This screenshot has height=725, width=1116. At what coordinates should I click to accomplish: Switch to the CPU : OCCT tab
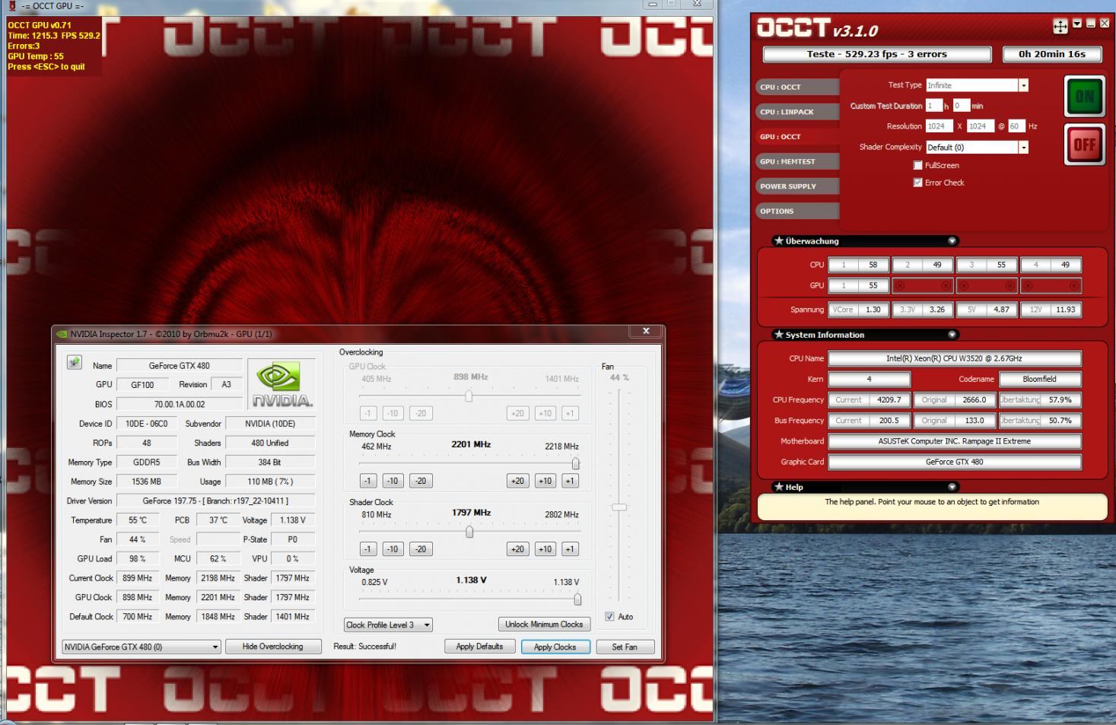pyautogui.click(x=797, y=87)
